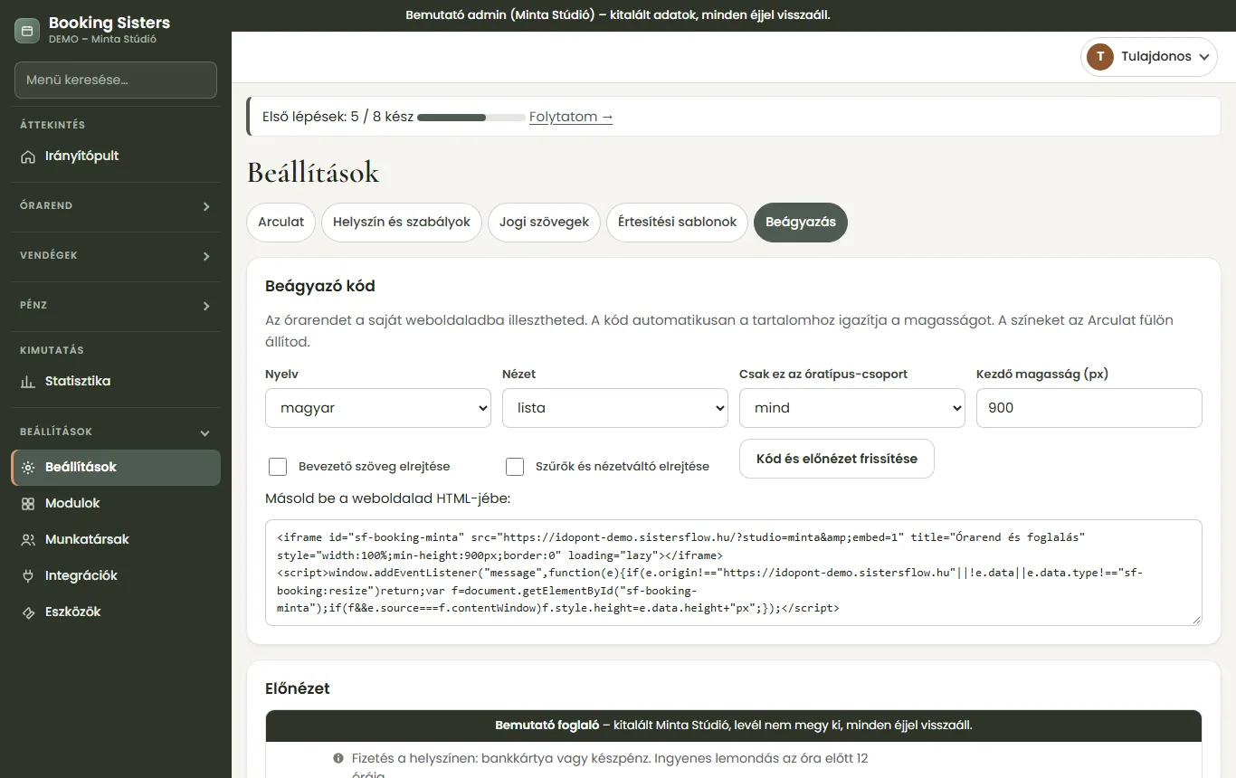Open Eszközök in the sidebar
1236x778 pixels.
tap(116, 612)
